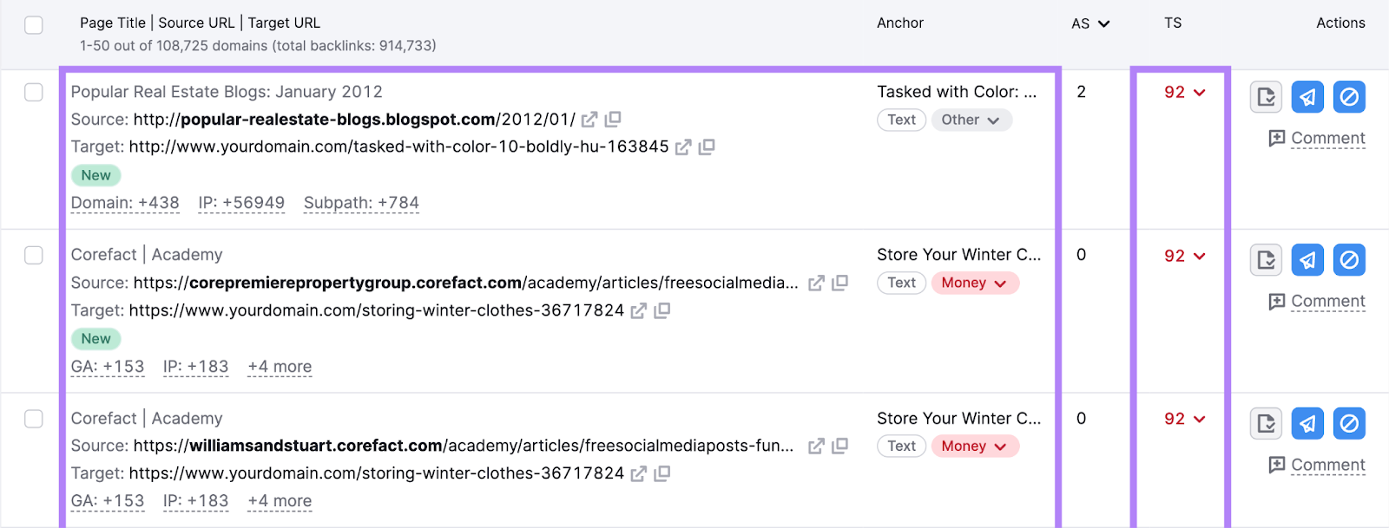Click IP: +183 in williamsandstuart row
This screenshot has height=528, width=1389.
pos(196,501)
